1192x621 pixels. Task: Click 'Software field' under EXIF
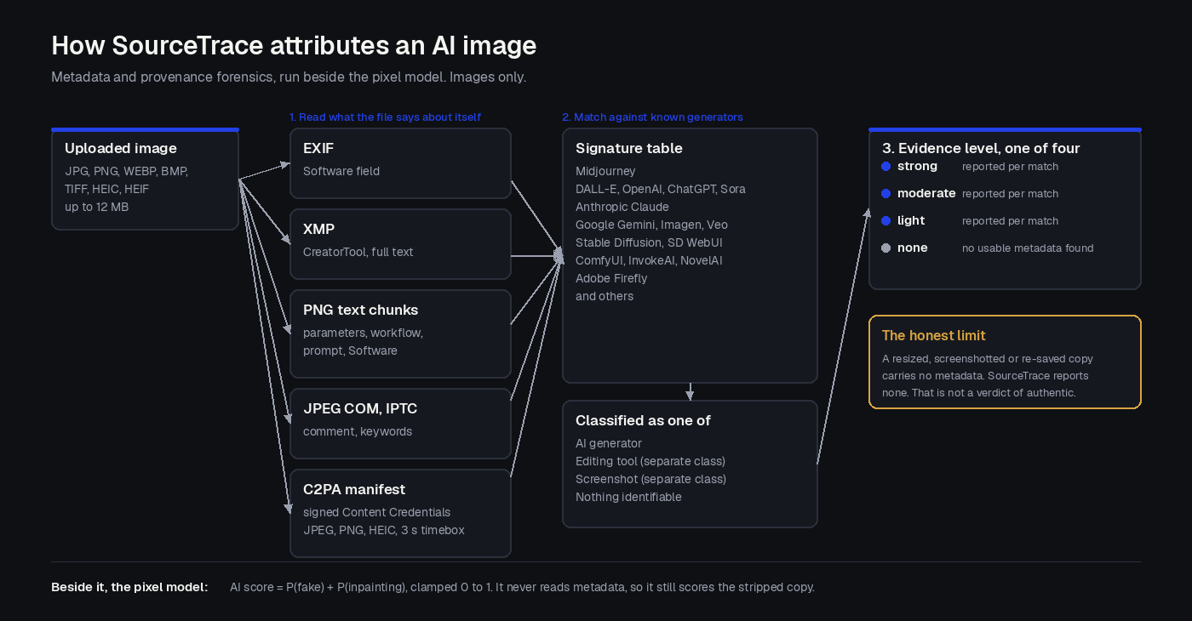341,171
